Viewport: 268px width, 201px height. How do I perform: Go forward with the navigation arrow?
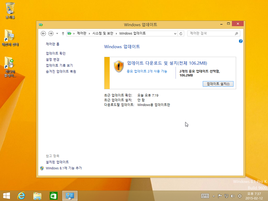click(51, 33)
